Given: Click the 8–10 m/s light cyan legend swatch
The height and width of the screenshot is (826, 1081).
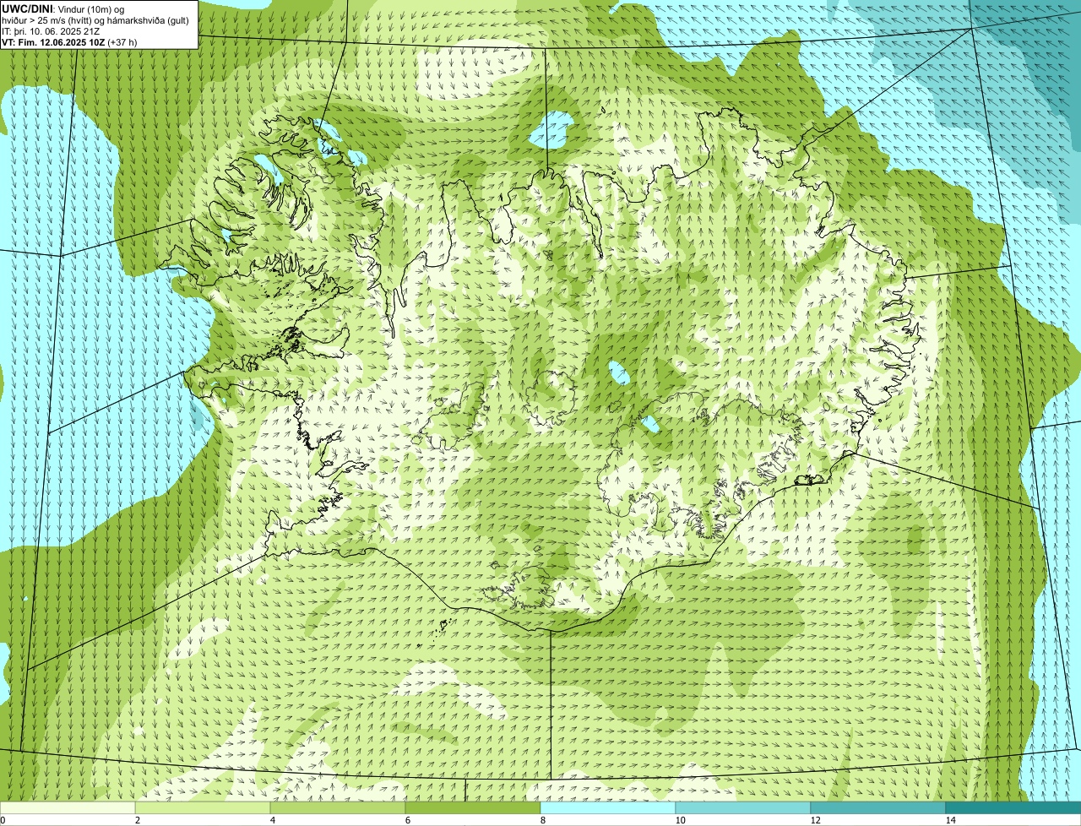Looking at the screenshot, I should tap(608, 807).
